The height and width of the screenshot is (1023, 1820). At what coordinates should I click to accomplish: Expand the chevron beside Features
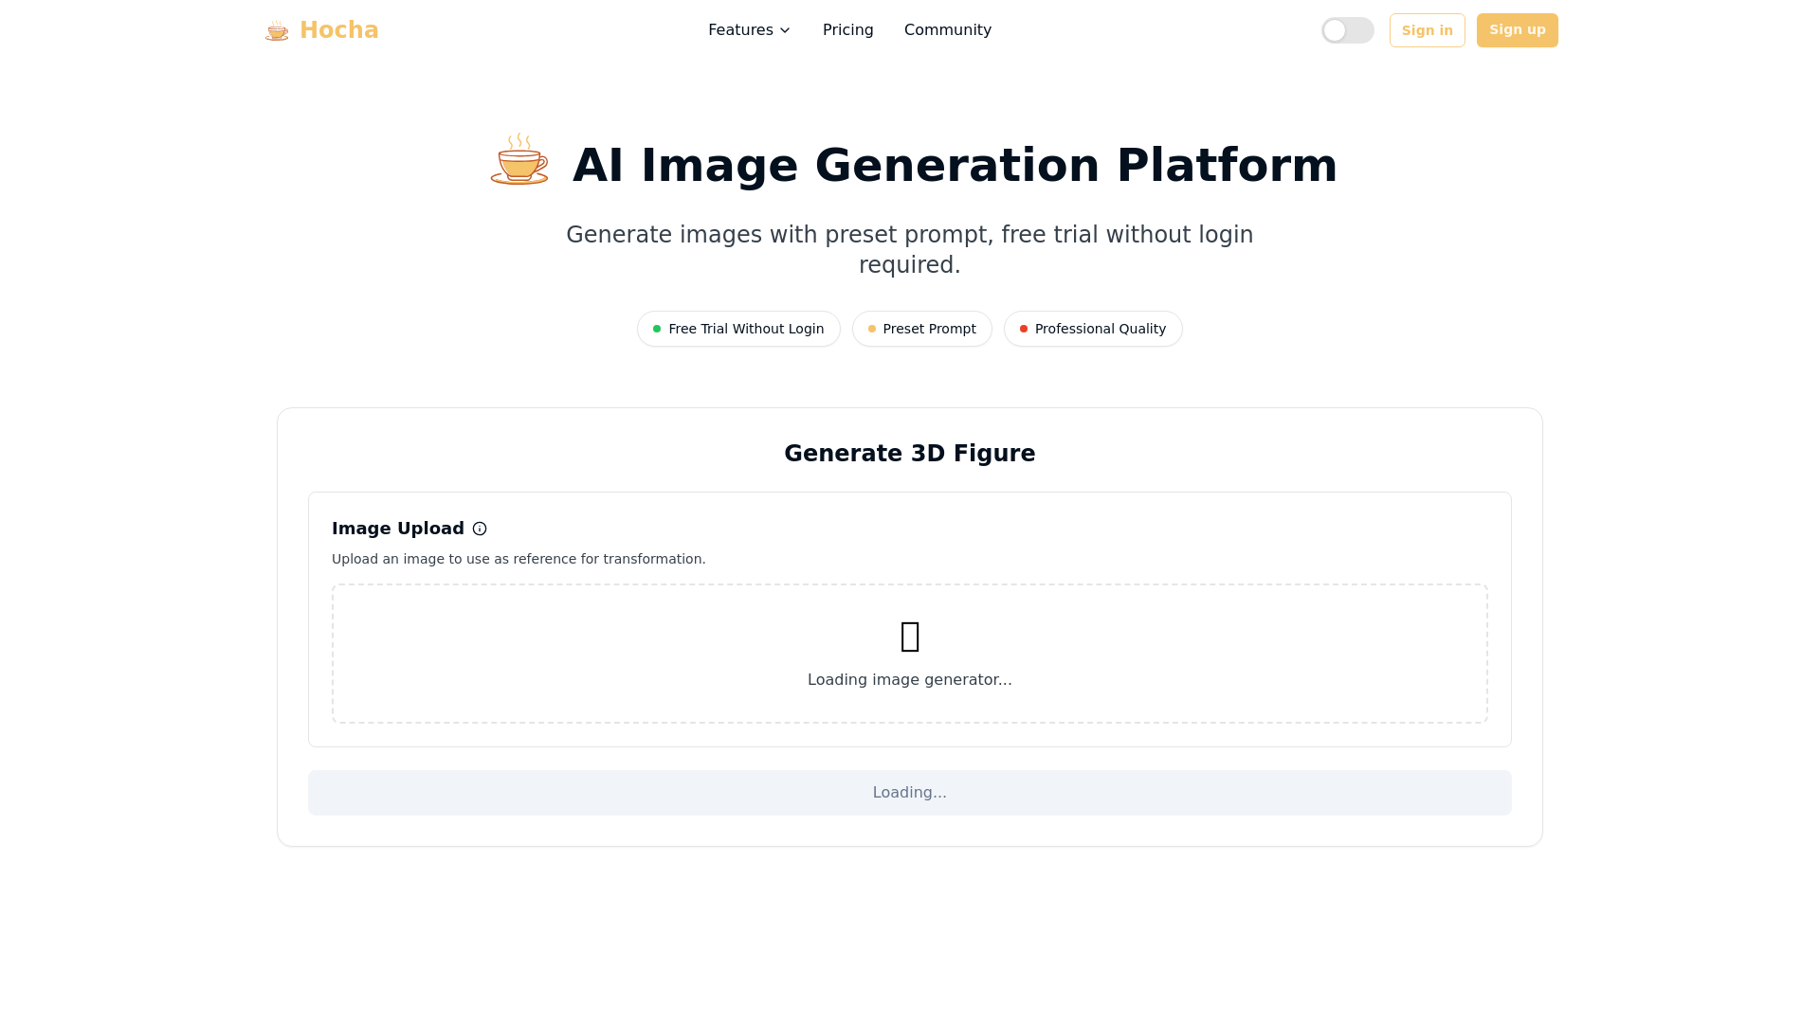[785, 30]
